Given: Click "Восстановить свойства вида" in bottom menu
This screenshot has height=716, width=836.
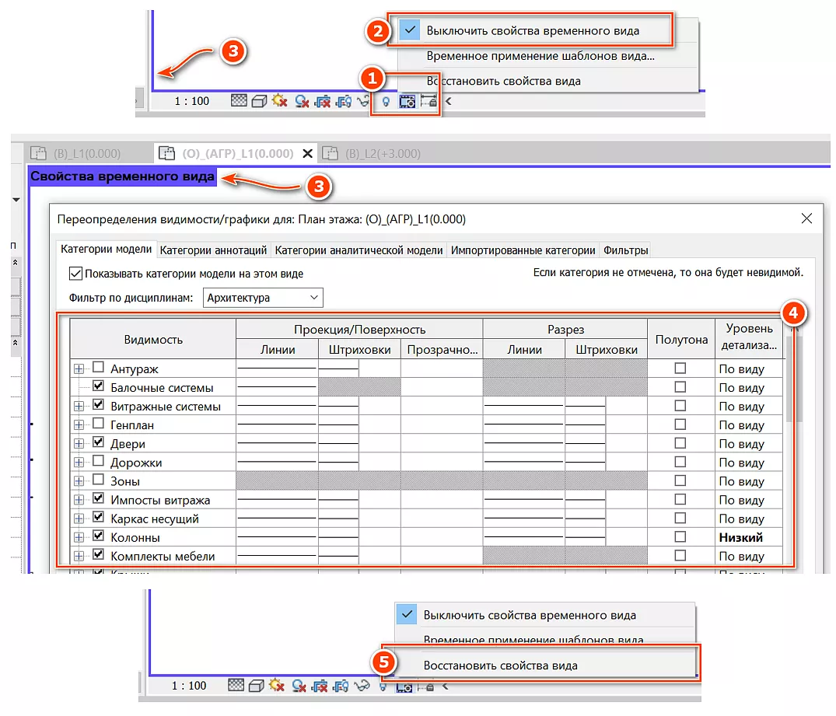Looking at the screenshot, I should [x=500, y=665].
